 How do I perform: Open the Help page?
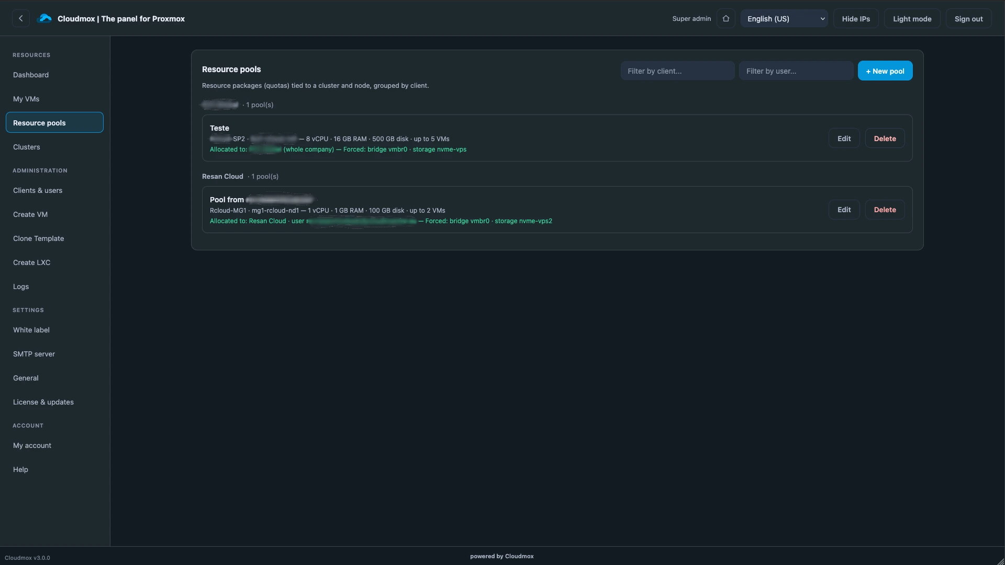[x=54, y=469]
